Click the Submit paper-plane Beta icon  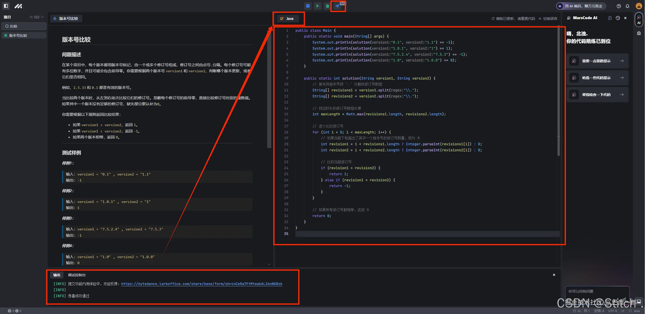[x=337, y=6]
